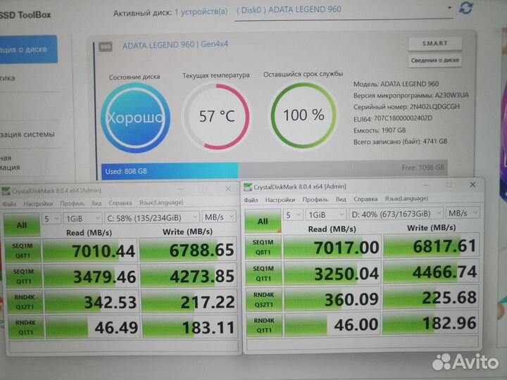507x380 pixels.
Task: Click the firmware version A230W3UA text
Action: pos(451,95)
